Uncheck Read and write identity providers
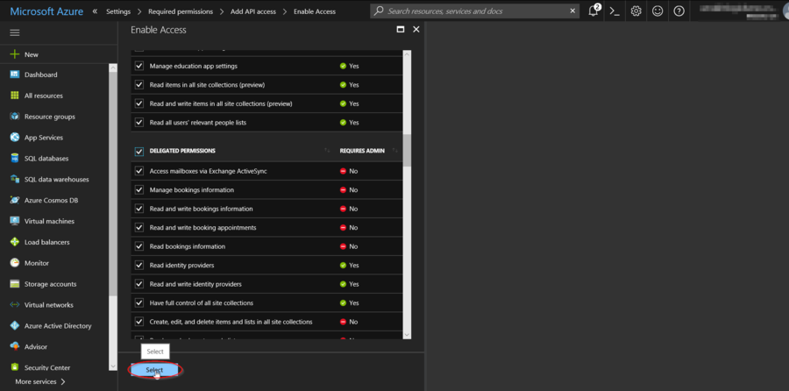The height and width of the screenshot is (391, 789). tap(139, 284)
